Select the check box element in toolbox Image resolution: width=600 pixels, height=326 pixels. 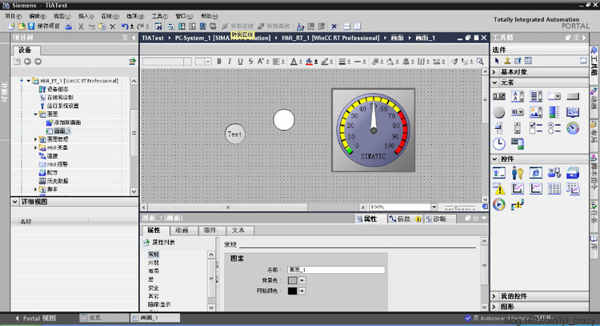point(536,128)
